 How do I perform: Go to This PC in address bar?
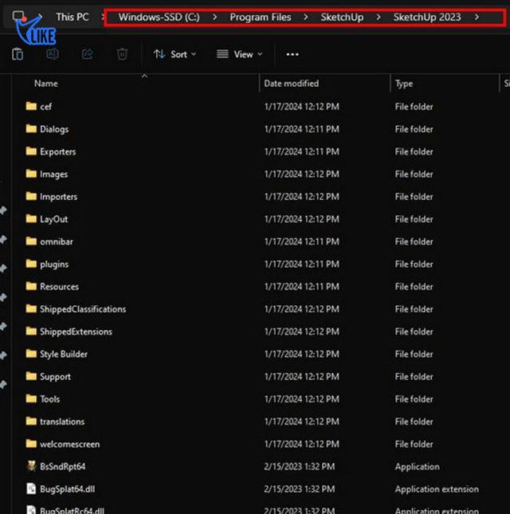pyautogui.click(x=72, y=17)
